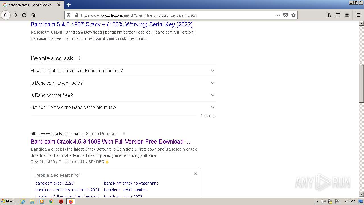The height and width of the screenshot is (205, 364).
Task: Open Bandicam 5.4.0.1907 Crack result link
Action: pyautogui.click(x=111, y=24)
